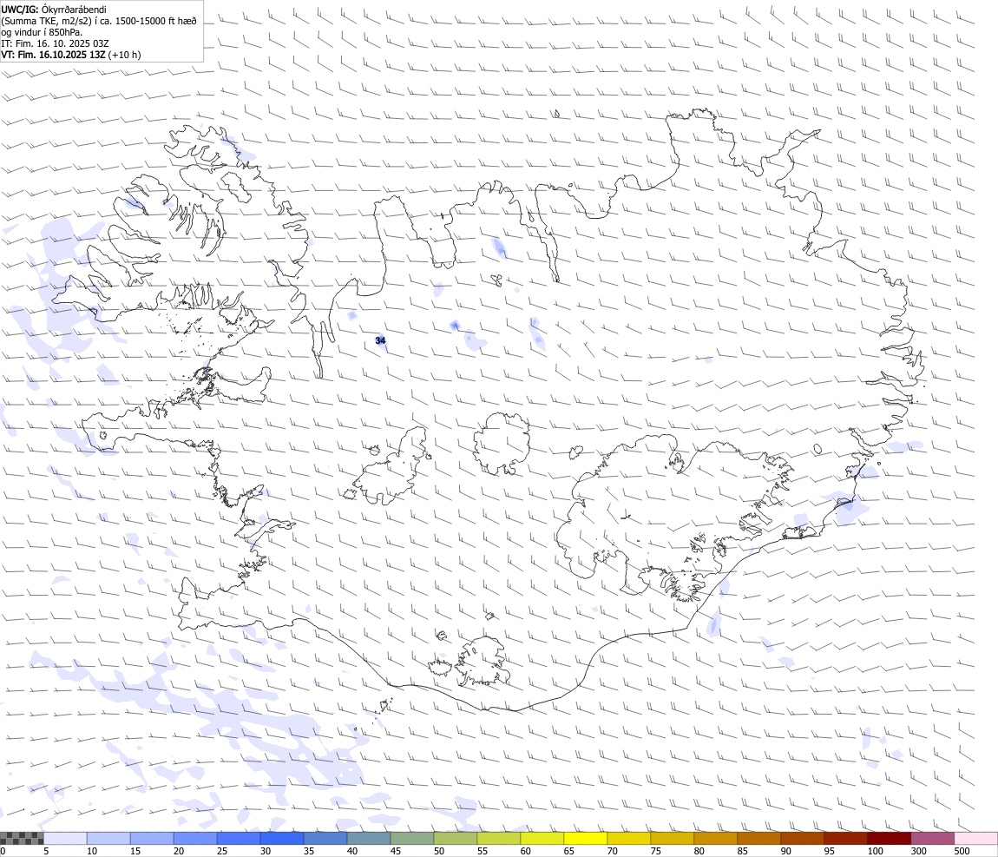Click the 75–80 amber legend swatch
Image resolution: width=998 pixels, height=857 pixels.
[672, 838]
